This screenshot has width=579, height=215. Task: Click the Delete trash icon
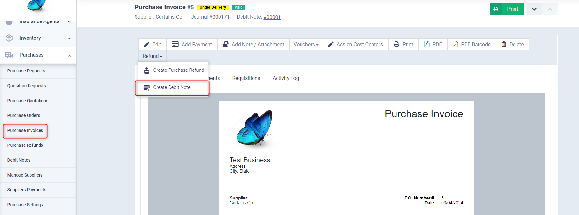tap(504, 44)
